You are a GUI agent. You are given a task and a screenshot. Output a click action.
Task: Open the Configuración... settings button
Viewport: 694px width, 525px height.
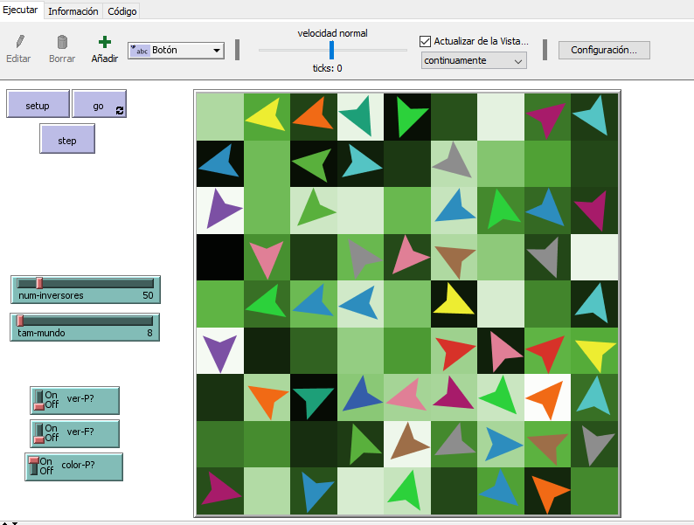coord(604,50)
